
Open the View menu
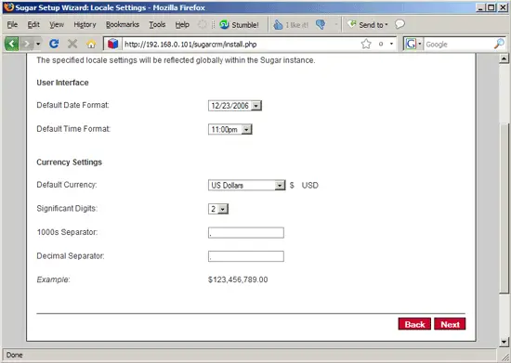tap(57, 25)
